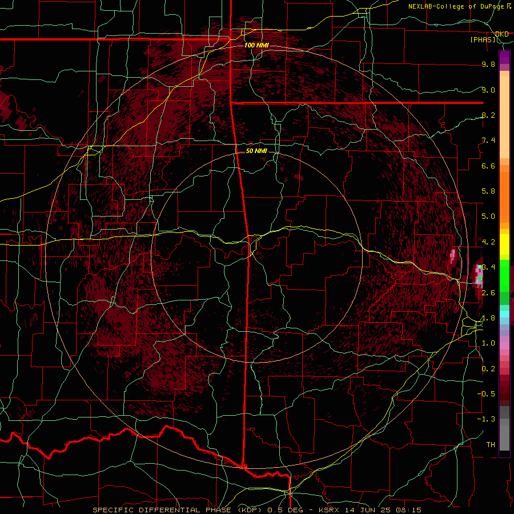Click the 1.0 scale value
Viewport: 514px width, 514px height.
488,343
